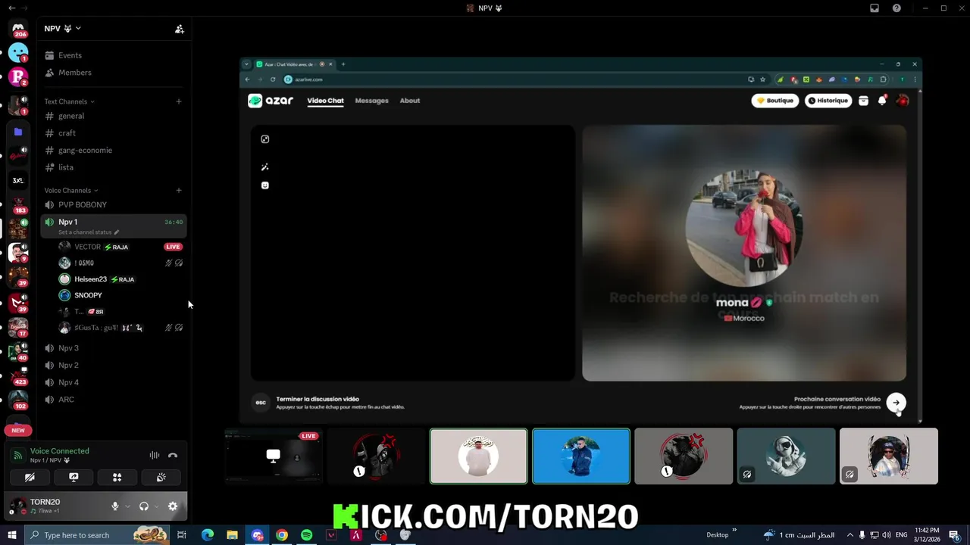Screen dimensions: 970x545
Task: Open Azar Boutique button
Action: 775,101
